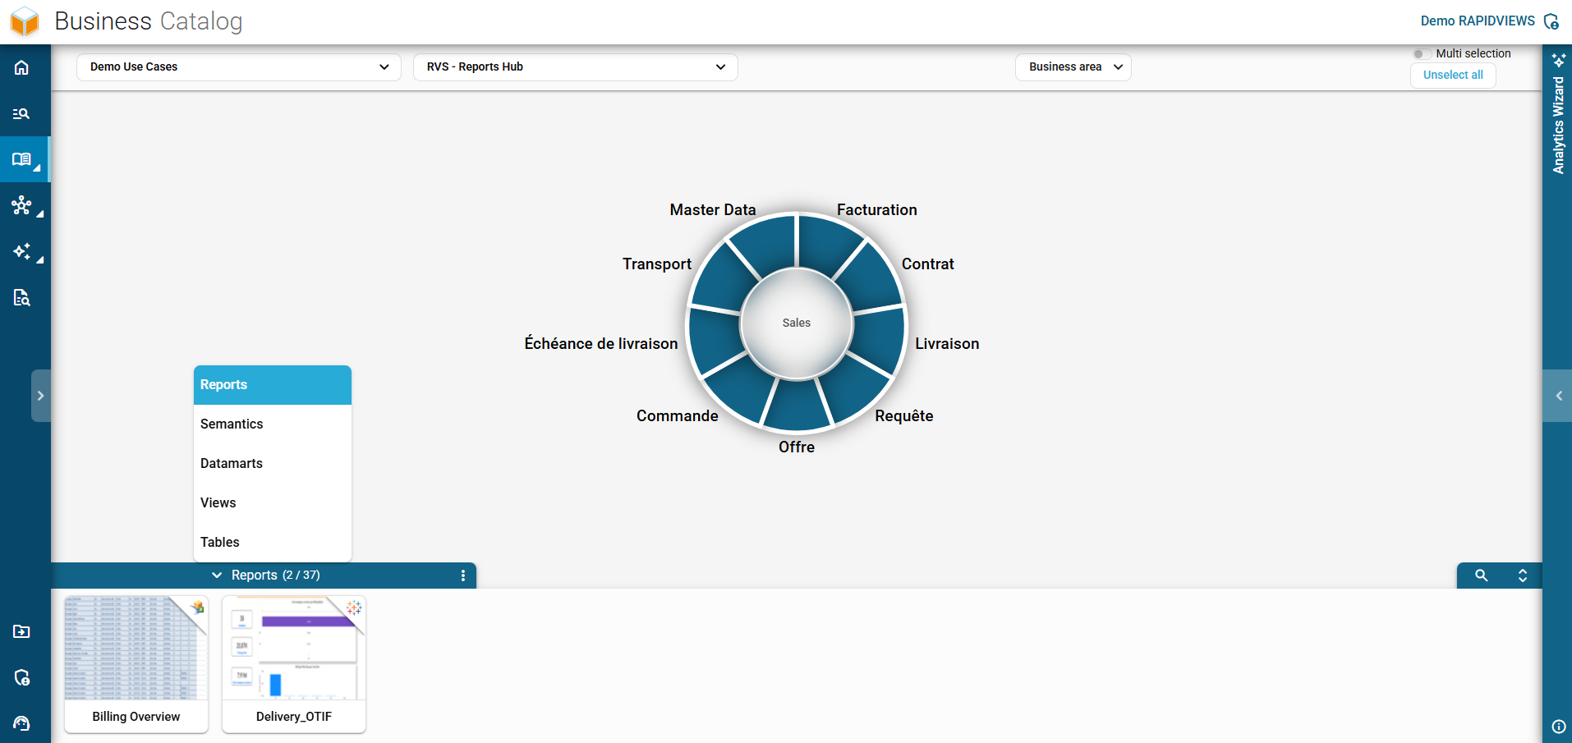This screenshot has width=1572, height=743.
Task: Open the sparkles wizard icon in sidebar
Action: [22, 251]
